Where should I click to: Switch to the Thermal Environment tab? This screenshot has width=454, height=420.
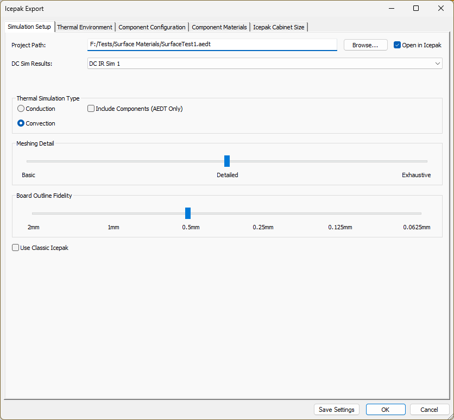pyautogui.click(x=85, y=27)
